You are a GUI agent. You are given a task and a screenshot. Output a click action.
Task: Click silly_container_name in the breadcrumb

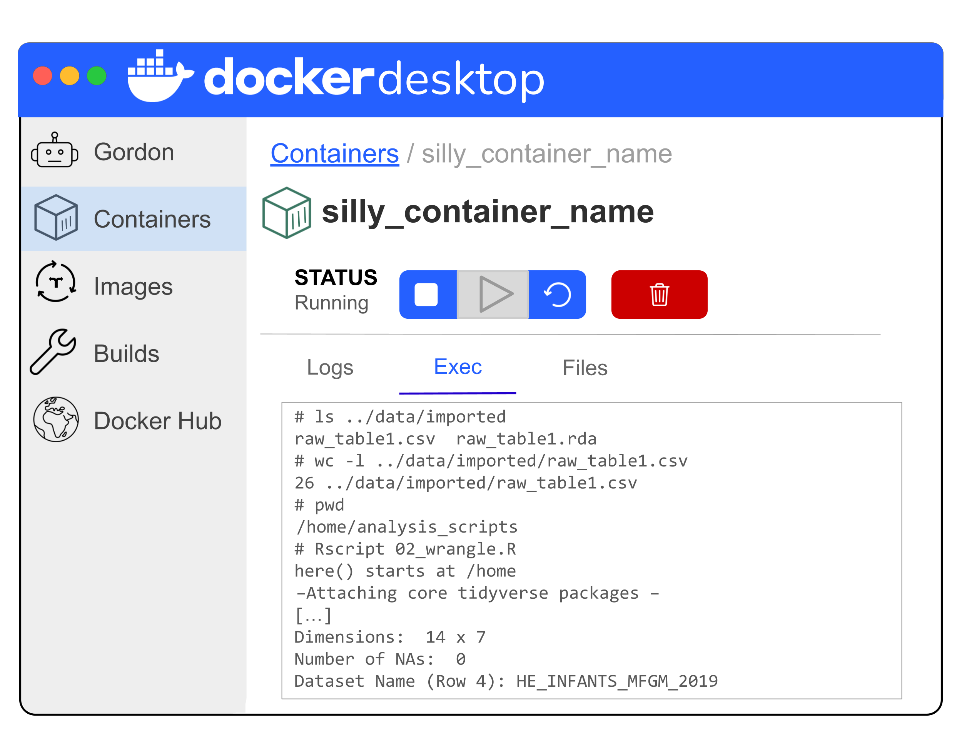click(x=547, y=154)
